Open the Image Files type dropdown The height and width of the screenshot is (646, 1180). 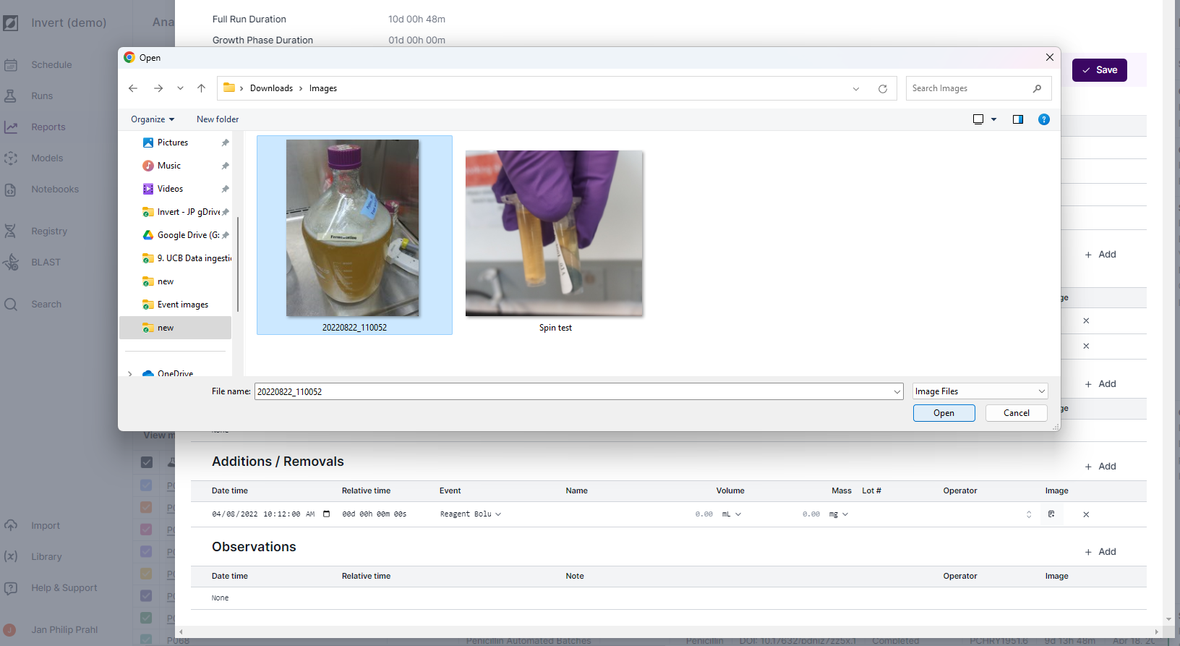point(980,391)
